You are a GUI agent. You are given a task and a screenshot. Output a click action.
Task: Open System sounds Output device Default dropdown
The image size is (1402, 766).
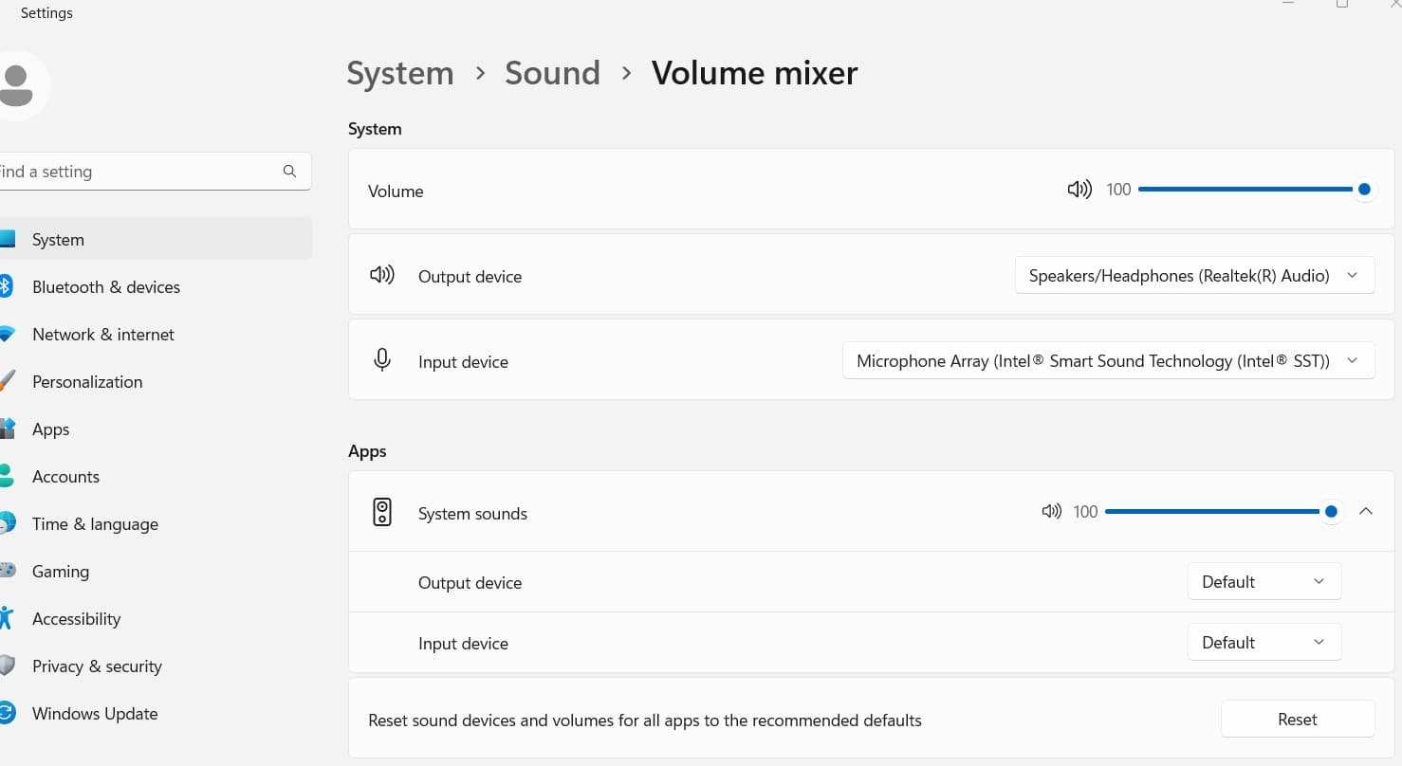tap(1264, 582)
